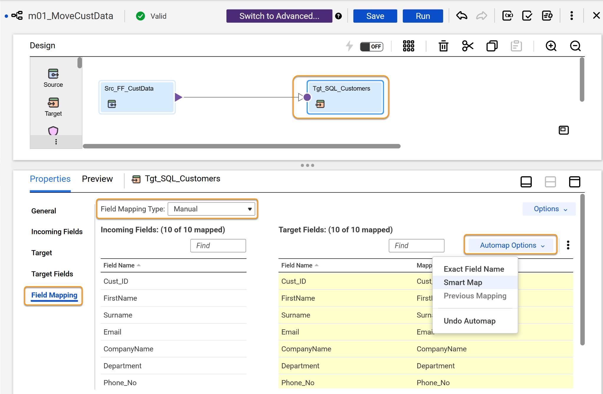Dock properties panel to bottom layout icon
Image resolution: width=603 pixels, height=394 pixels.
tap(526, 182)
